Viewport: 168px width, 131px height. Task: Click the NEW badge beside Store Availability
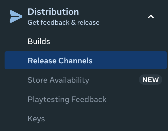pyautogui.click(x=151, y=80)
